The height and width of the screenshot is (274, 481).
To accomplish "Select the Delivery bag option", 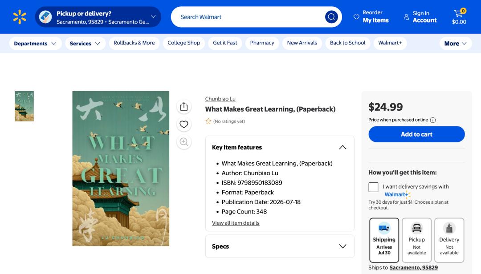I will (449, 240).
